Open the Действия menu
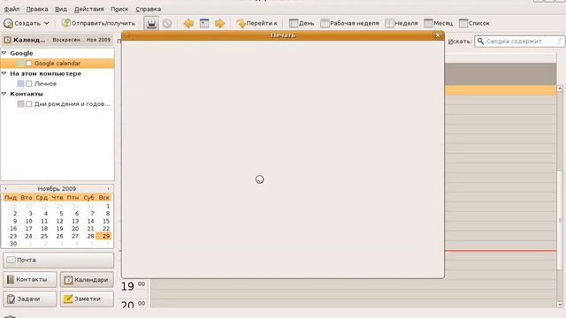Viewport: 566px width, 318px height. (x=88, y=9)
